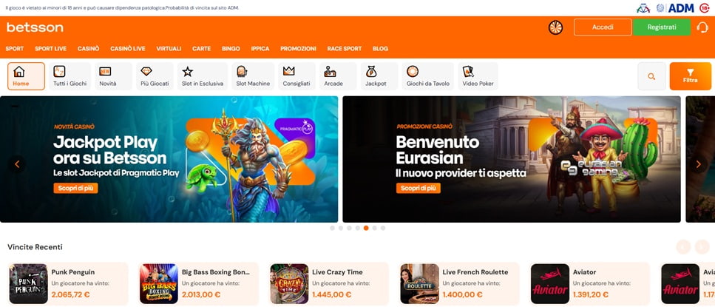Image resolution: width=715 pixels, height=307 pixels.
Task: Click the Benvenuto Eurasian banner image
Action: click(x=512, y=159)
